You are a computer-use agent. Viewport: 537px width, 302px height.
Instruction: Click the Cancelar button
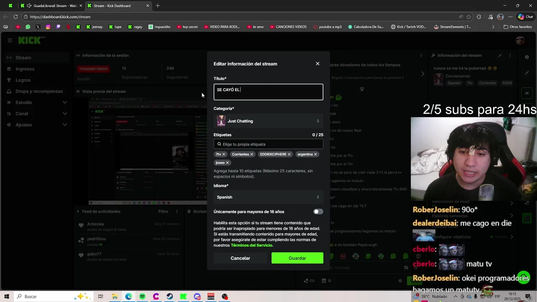click(x=240, y=258)
